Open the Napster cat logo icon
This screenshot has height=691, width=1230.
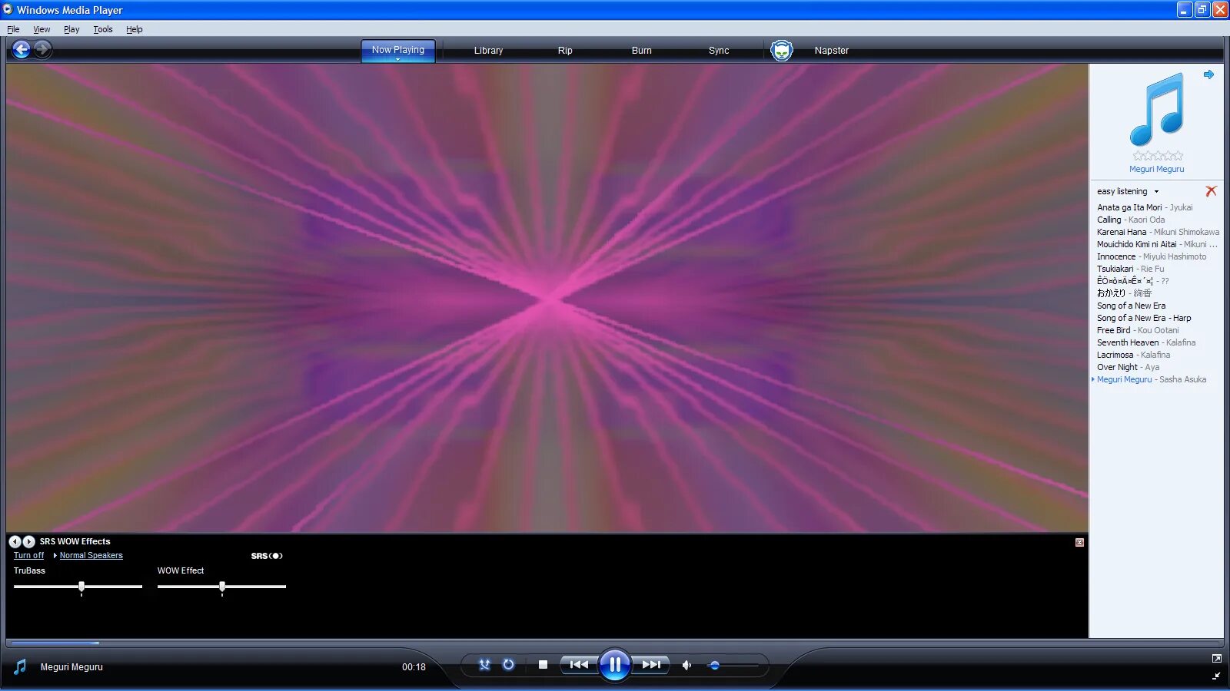(782, 51)
